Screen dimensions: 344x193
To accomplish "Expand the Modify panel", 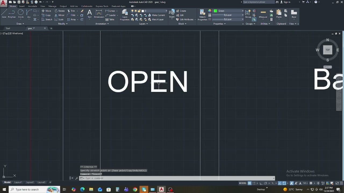I will click(63, 24).
